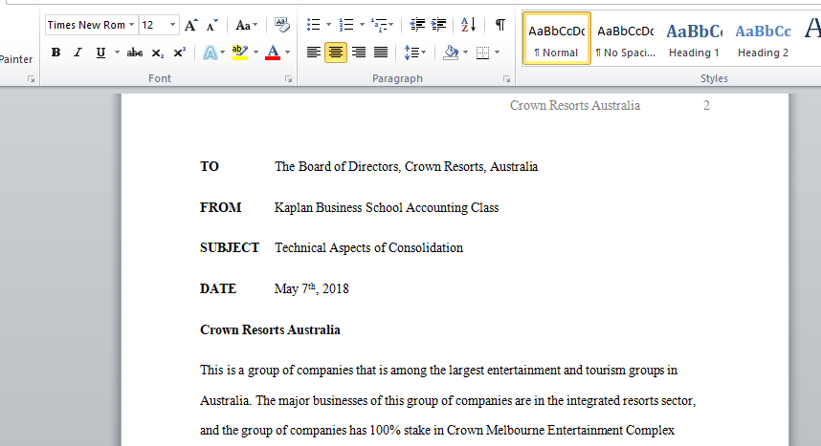Click the date May 7th, 2018
The image size is (821, 446).
coord(312,288)
